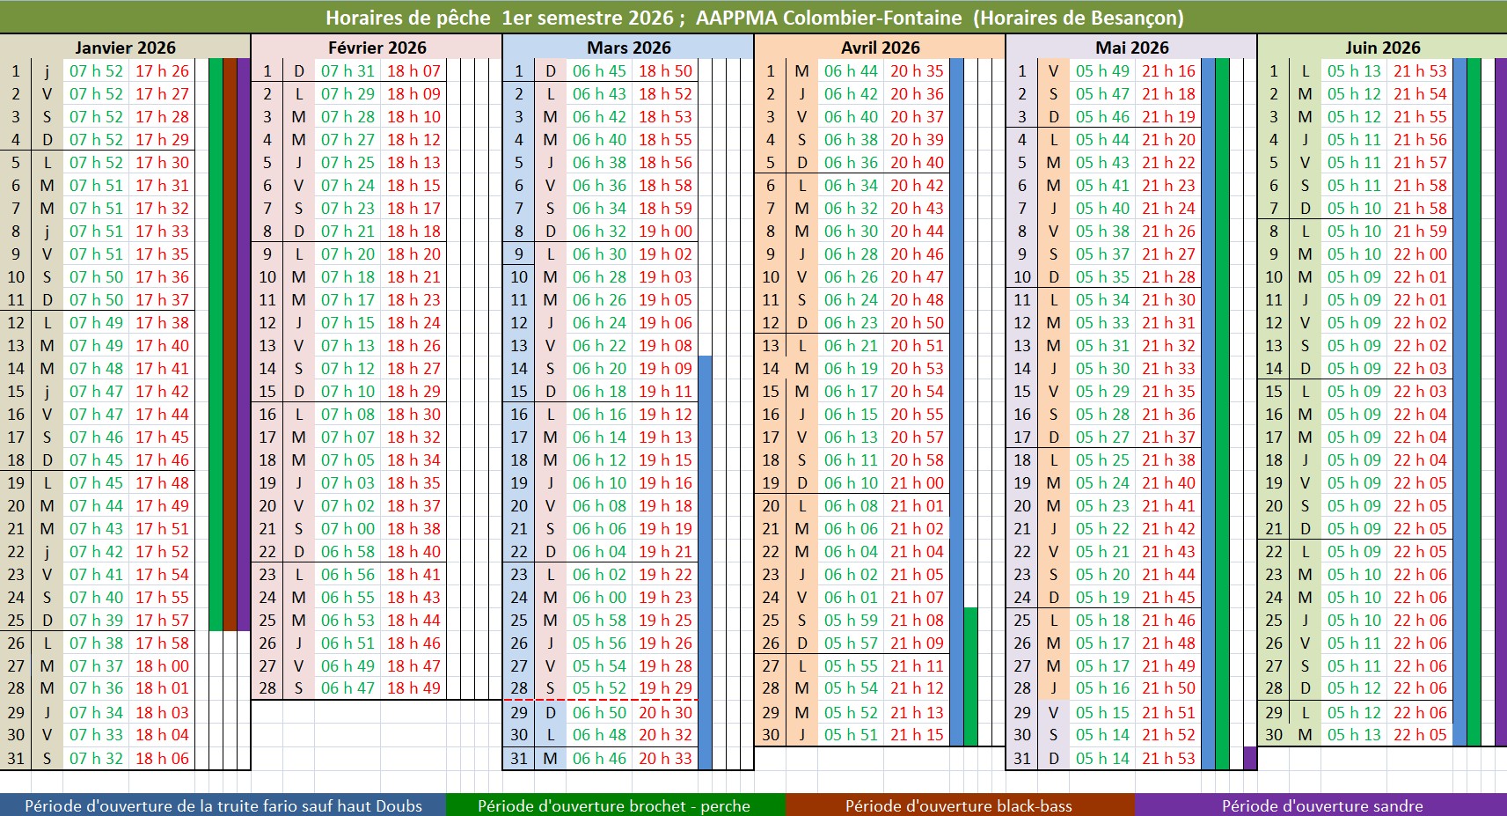Select the 'Février 2026' month header

(x=377, y=48)
